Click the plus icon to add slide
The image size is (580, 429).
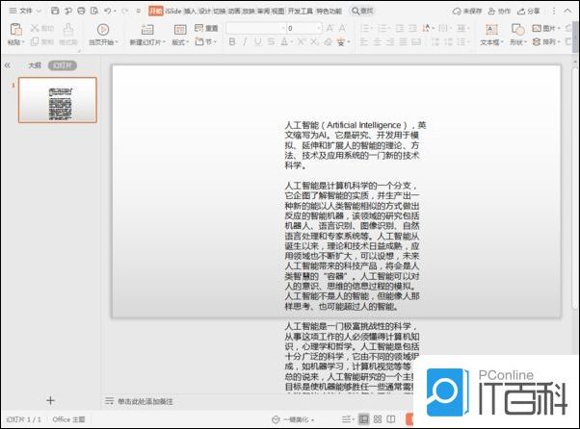click(x=50, y=400)
